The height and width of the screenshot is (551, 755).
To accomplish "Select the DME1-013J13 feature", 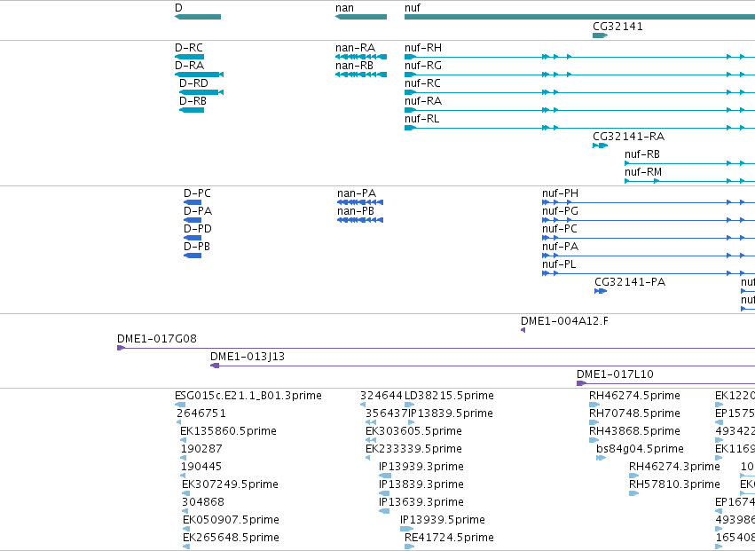I will click(x=483, y=366).
